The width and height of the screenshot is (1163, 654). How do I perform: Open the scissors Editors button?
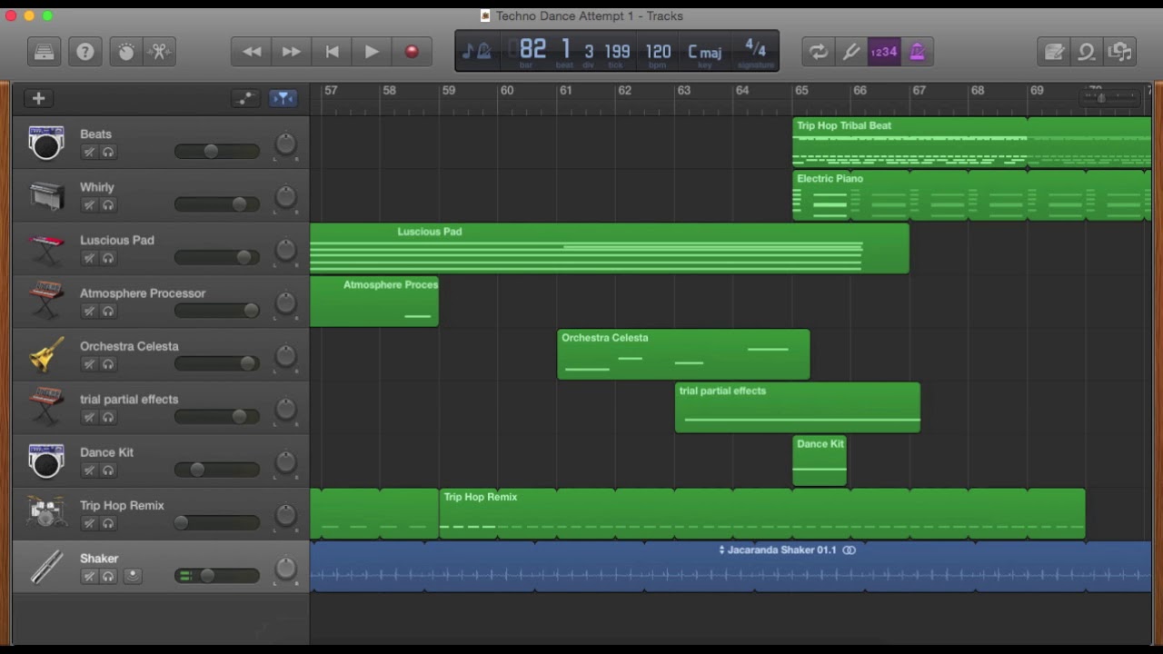click(160, 52)
